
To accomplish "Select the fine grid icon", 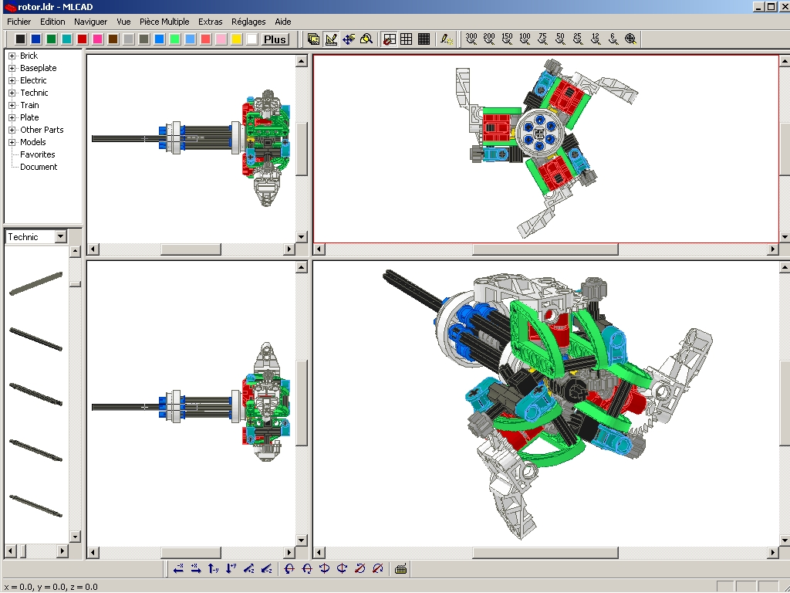I will tap(424, 39).
